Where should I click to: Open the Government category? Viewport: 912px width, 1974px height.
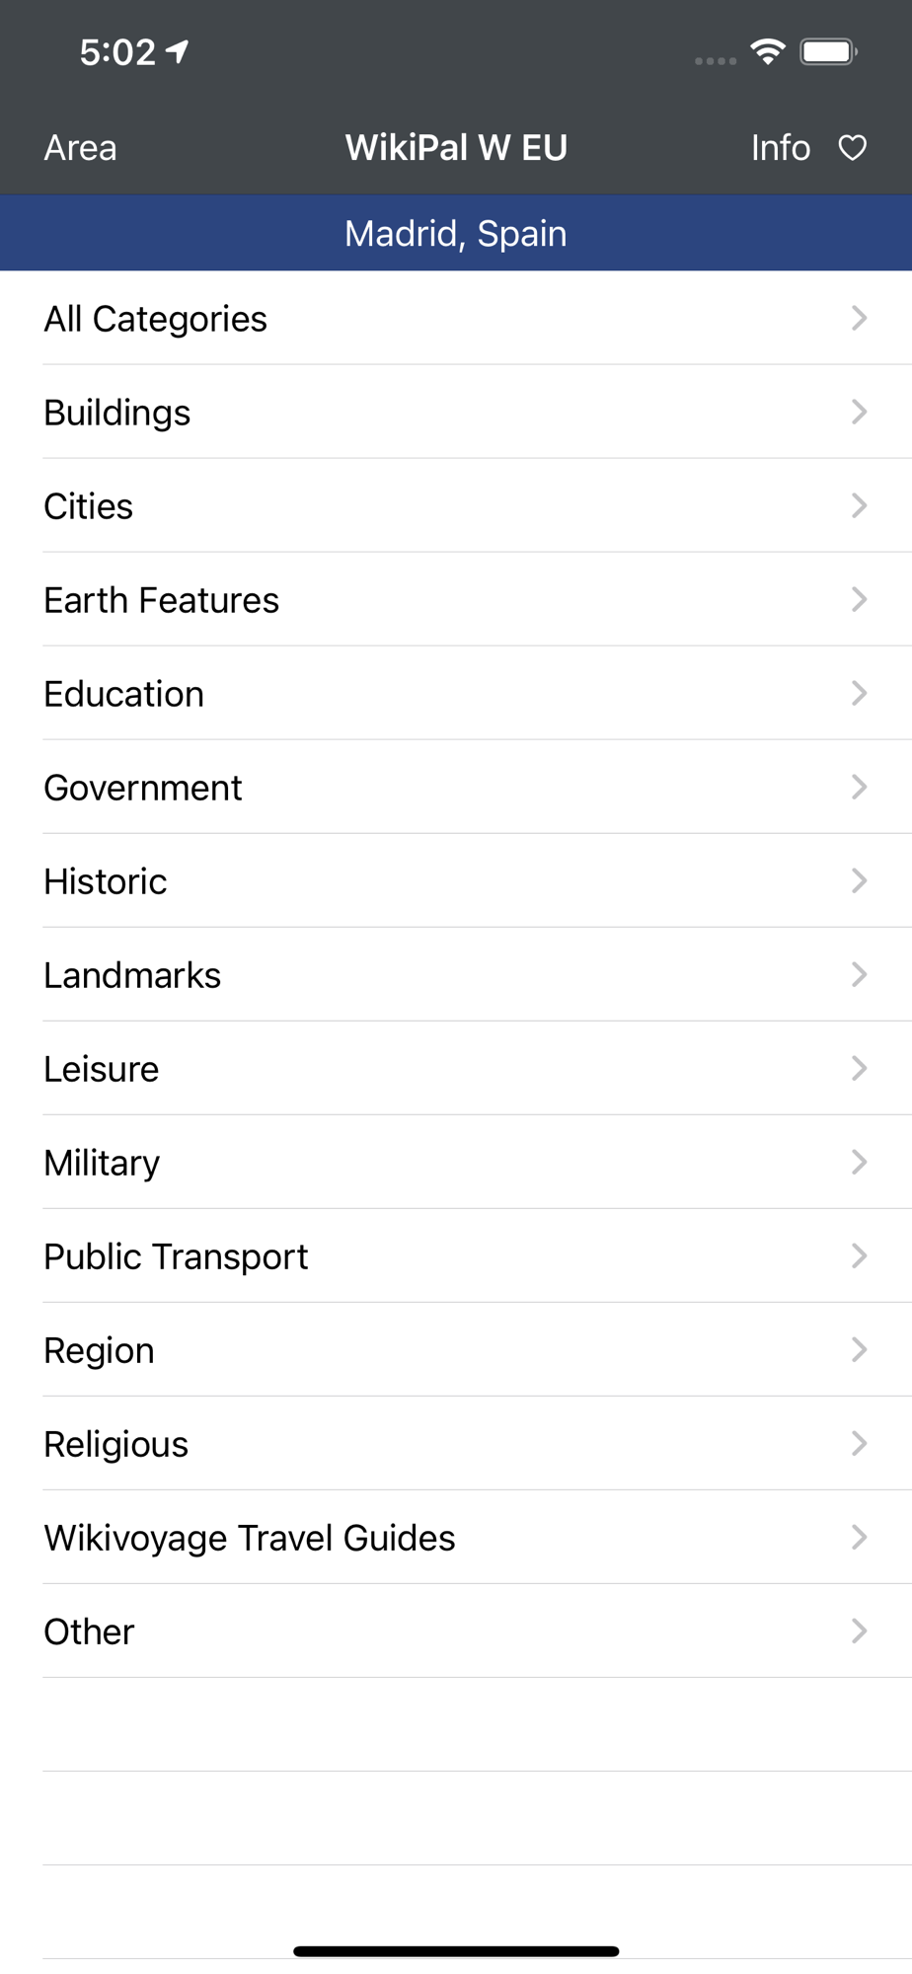[456, 787]
